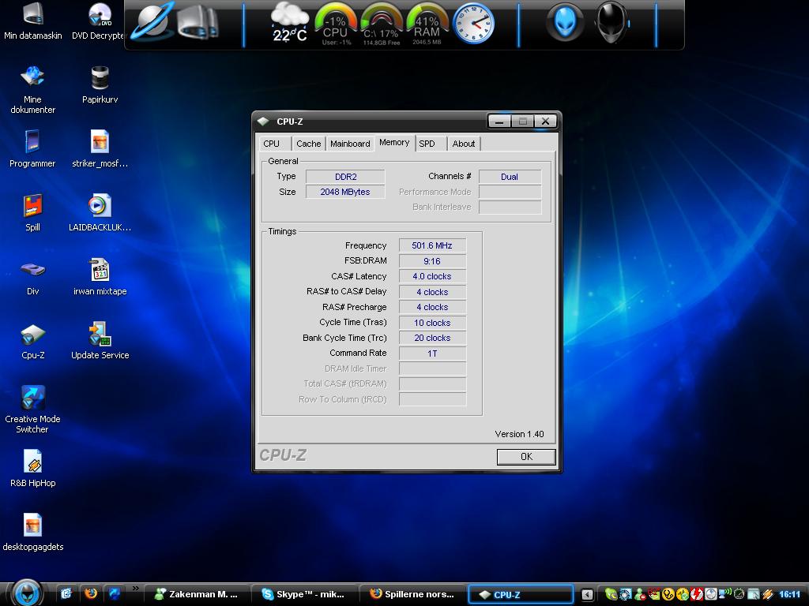Click Bank Cycle Time 20 clocks

[432, 338]
